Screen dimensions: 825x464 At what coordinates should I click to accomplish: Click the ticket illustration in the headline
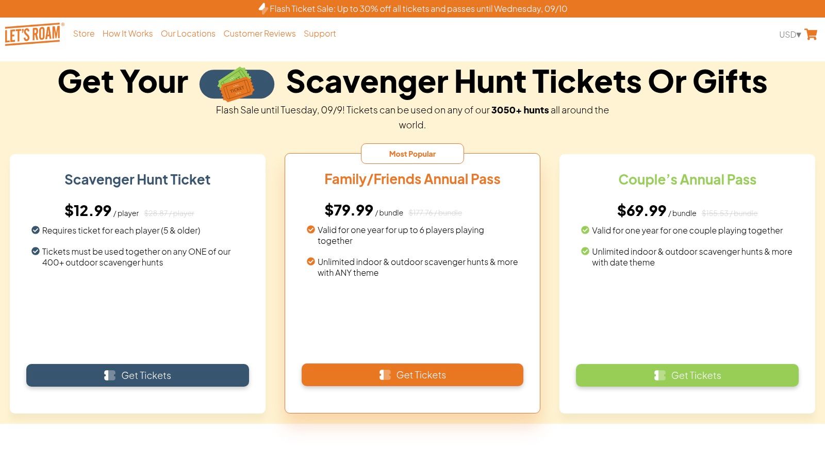(237, 84)
